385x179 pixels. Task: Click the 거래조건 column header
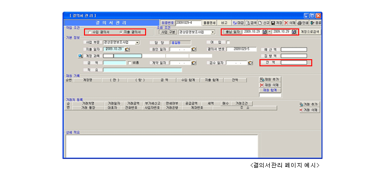click(242, 103)
